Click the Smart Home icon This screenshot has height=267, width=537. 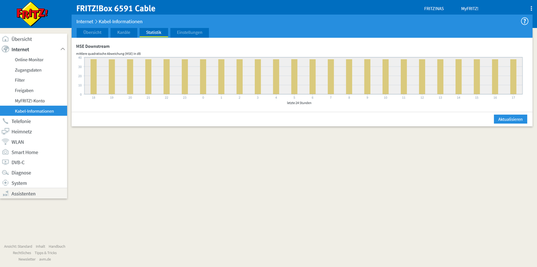click(5, 152)
